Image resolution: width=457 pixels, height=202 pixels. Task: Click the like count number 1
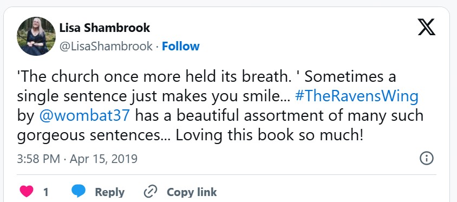pyautogui.click(x=46, y=192)
